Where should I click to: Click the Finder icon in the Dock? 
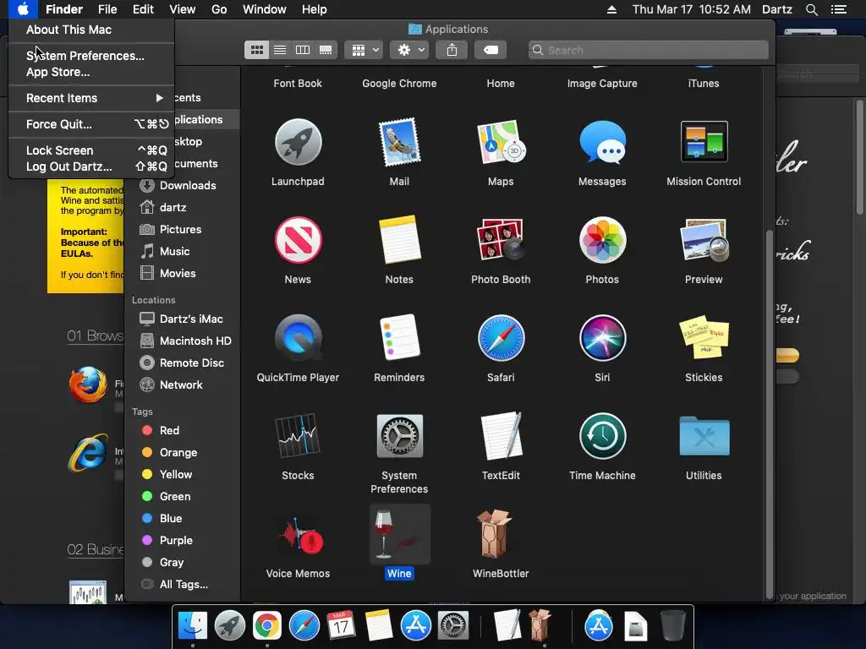click(x=192, y=626)
